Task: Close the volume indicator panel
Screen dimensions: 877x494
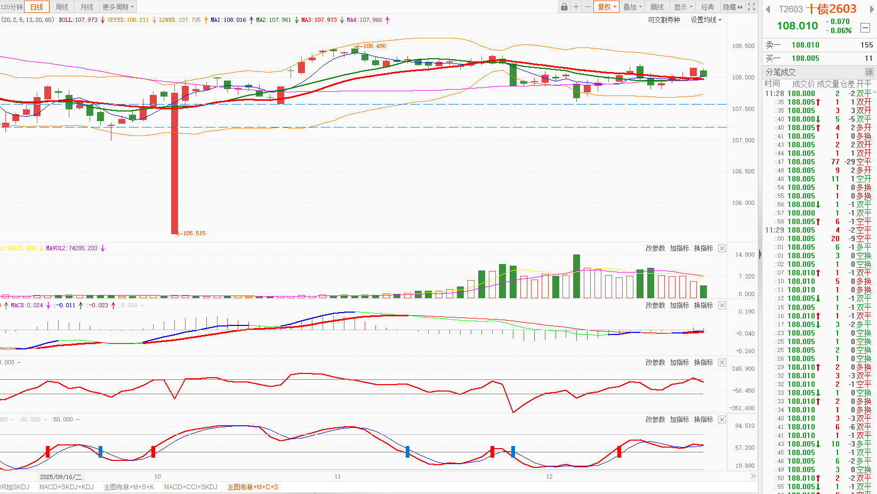Action: (722, 248)
